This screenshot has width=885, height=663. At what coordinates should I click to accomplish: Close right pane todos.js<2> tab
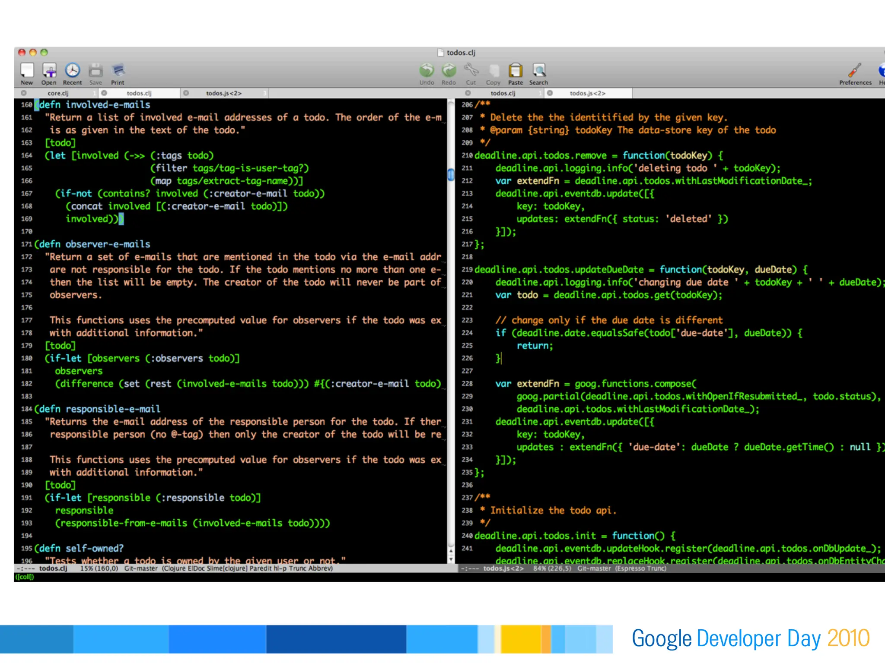pos(550,93)
